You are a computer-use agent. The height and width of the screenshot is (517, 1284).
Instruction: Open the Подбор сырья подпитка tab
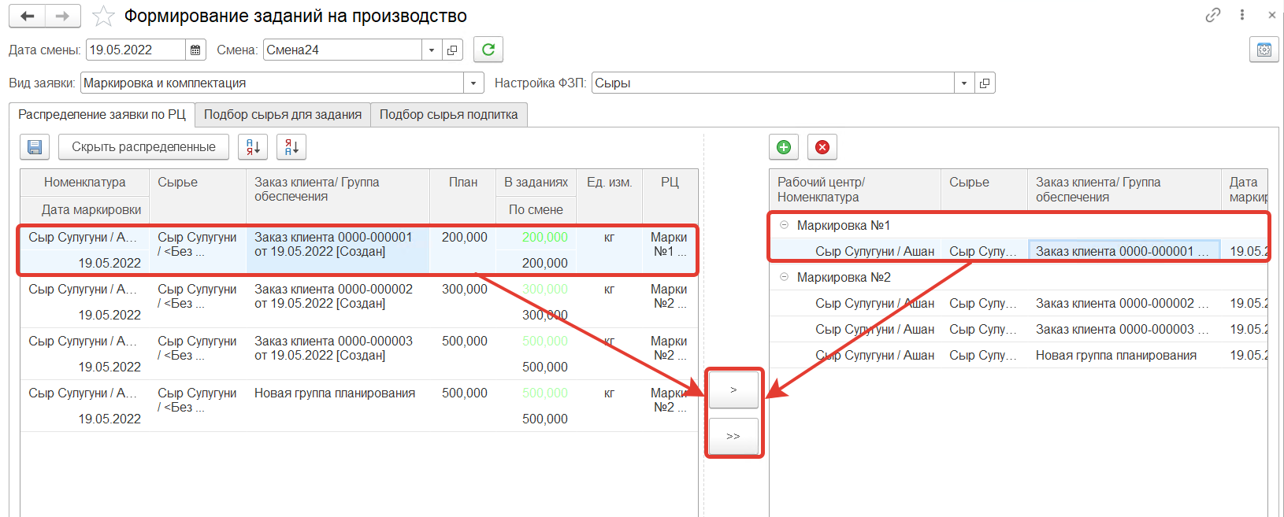click(448, 115)
